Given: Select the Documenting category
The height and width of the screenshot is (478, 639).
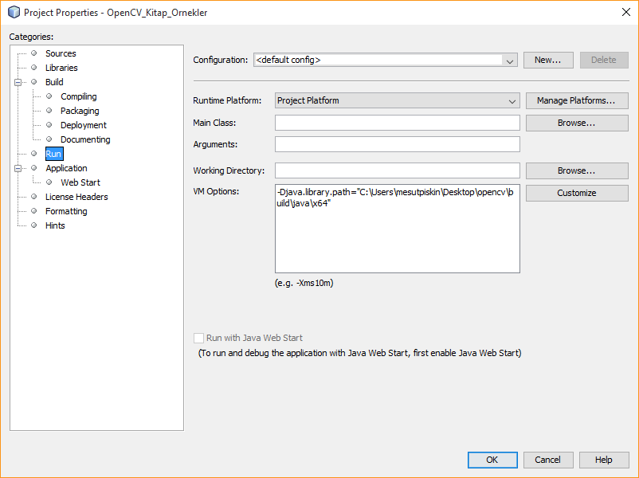Looking at the screenshot, I should 85,139.
